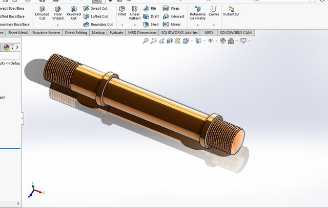This screenshot has width=328, height=208.
Task: Expand Hole Wizard dropdown arrow
Action: tap(58, 25)
